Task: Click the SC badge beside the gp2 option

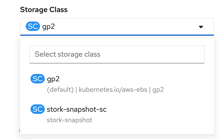Action: [x=38, y=79]
